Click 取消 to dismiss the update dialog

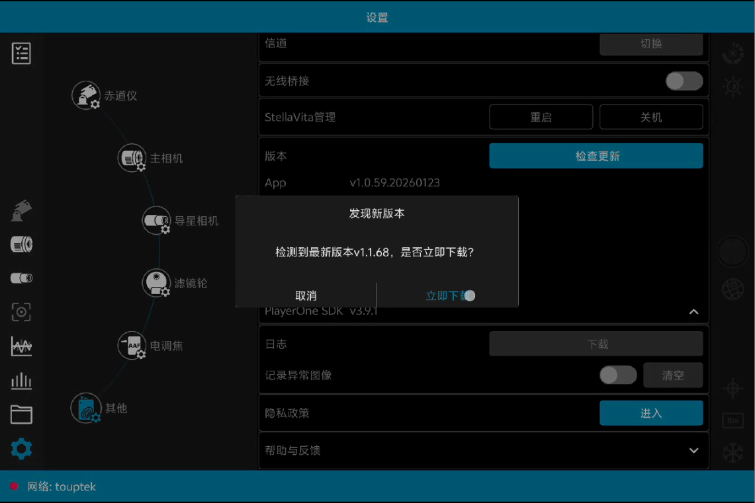point(305,295)
